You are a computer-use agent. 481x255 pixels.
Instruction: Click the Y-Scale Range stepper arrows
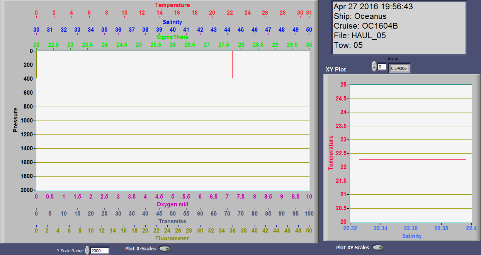(87, 250)
